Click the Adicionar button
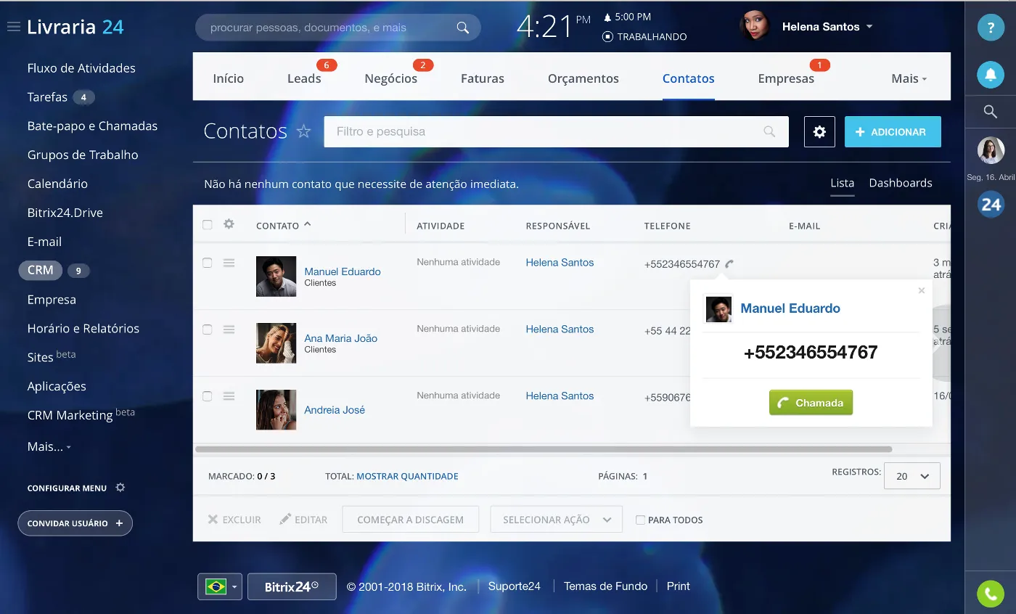Image resolution: width=1016 pixels, height=614 pixels. click(x=893, y=132)
